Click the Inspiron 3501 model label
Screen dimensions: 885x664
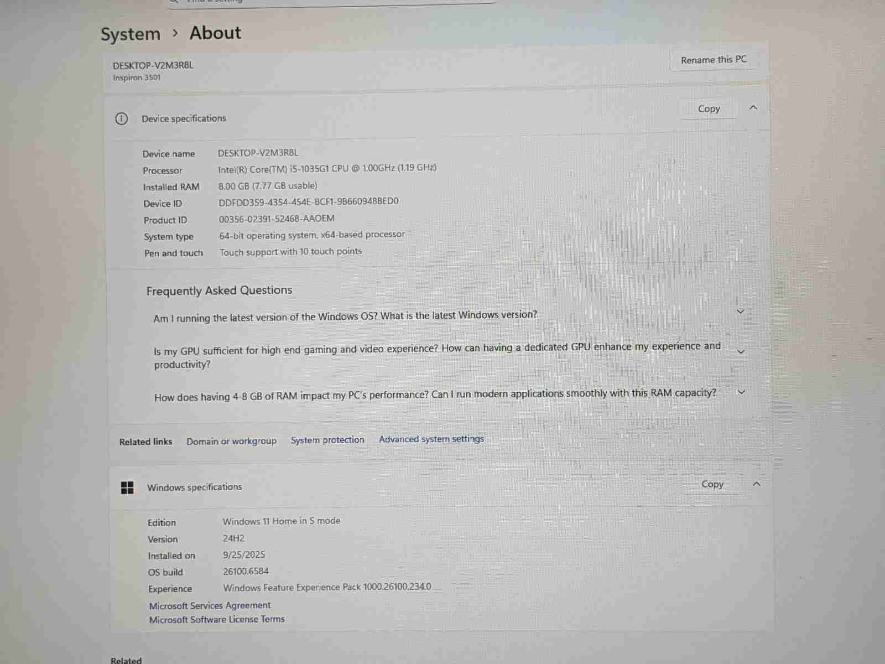137,78
